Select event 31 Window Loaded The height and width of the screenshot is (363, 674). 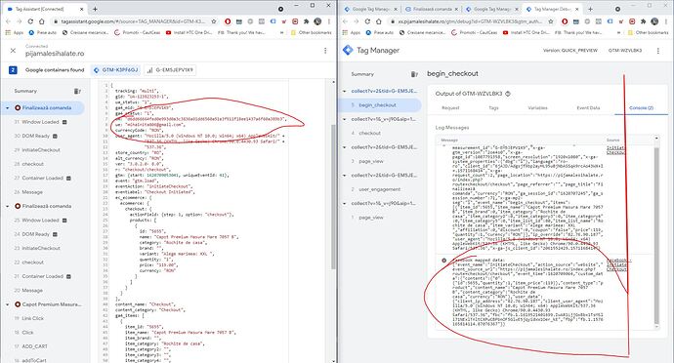tap(40, 122)
